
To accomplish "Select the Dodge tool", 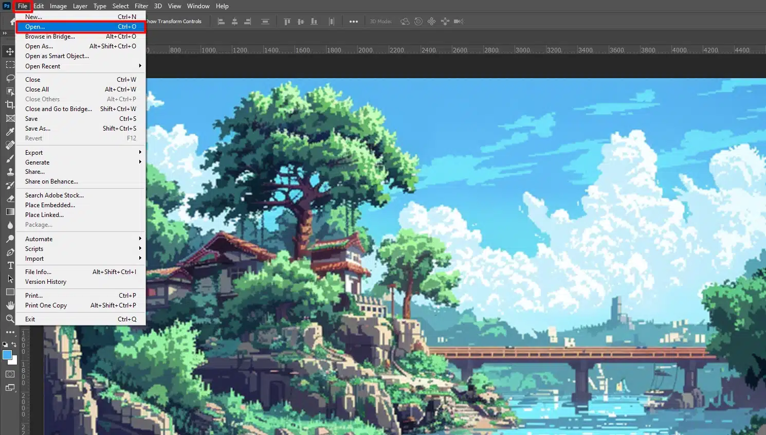I will point(10,239).
